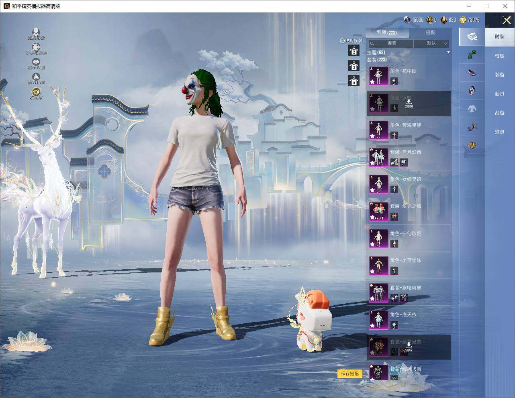Select the clown mask category icon
The height and width of the screenshot is (398, 515).
pos(472,90)
